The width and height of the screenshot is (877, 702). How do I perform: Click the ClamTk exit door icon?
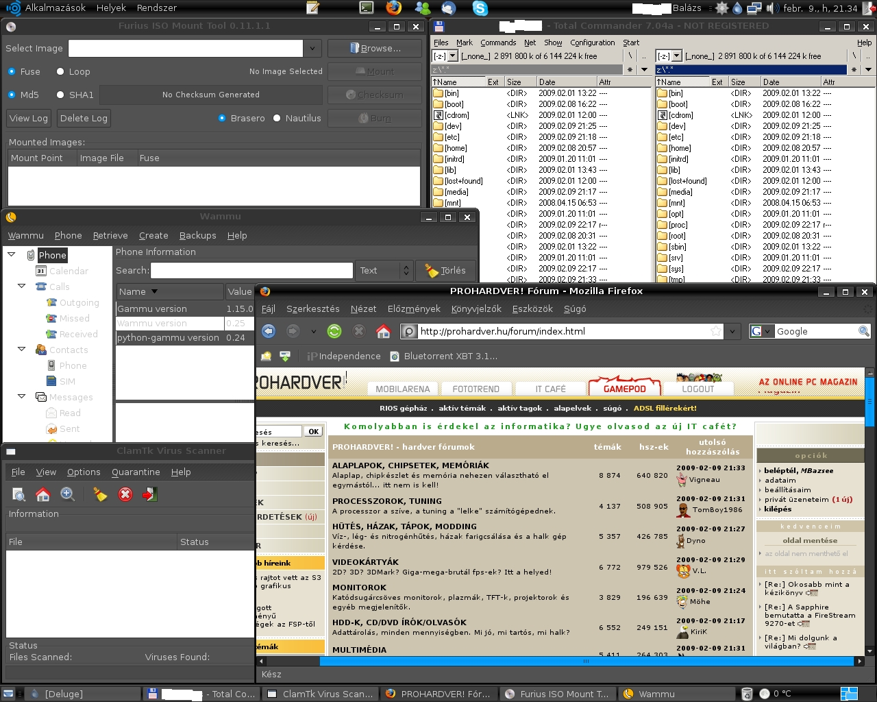click(150, 494)
